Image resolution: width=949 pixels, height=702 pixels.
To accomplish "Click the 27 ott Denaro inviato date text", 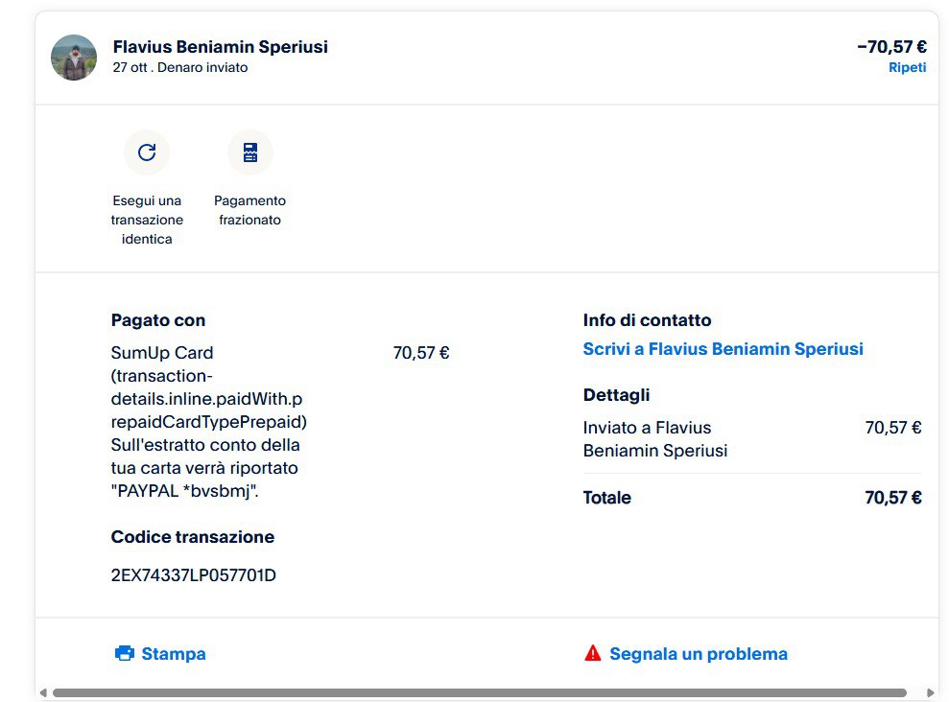I will tap(179, 68).
